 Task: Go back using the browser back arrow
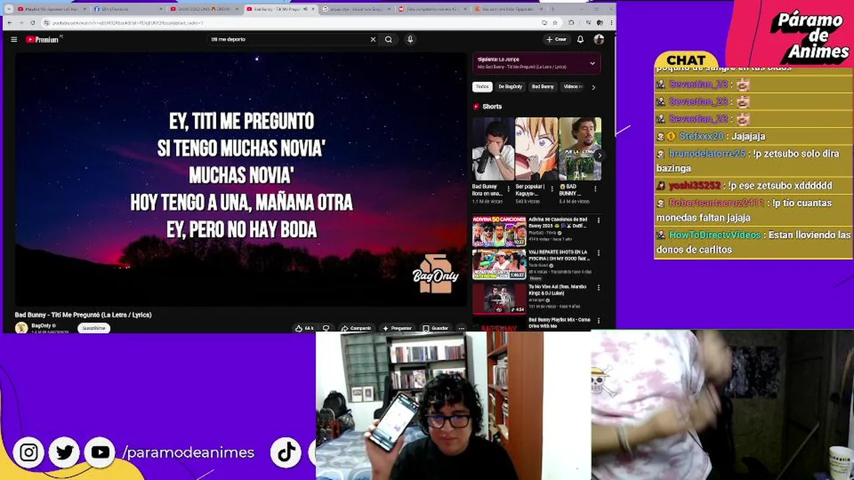9,23
